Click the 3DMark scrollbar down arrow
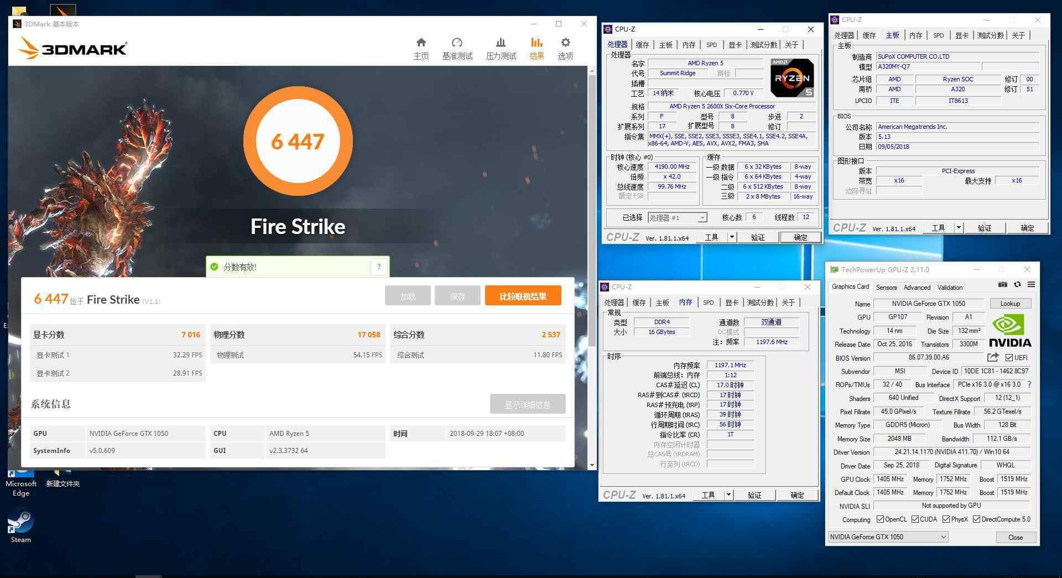The height and width of the screenshot is (578, 1062). coord(592,465)
